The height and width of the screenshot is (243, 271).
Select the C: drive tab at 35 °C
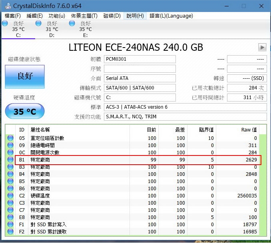(18, 30)
